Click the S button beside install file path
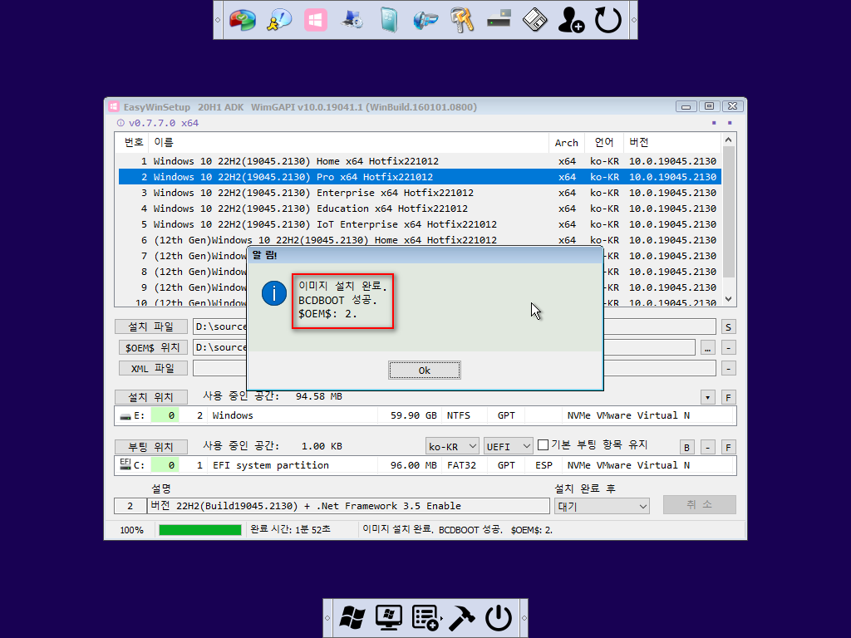This screenshot has height=638, width=851. click(728, 327)
